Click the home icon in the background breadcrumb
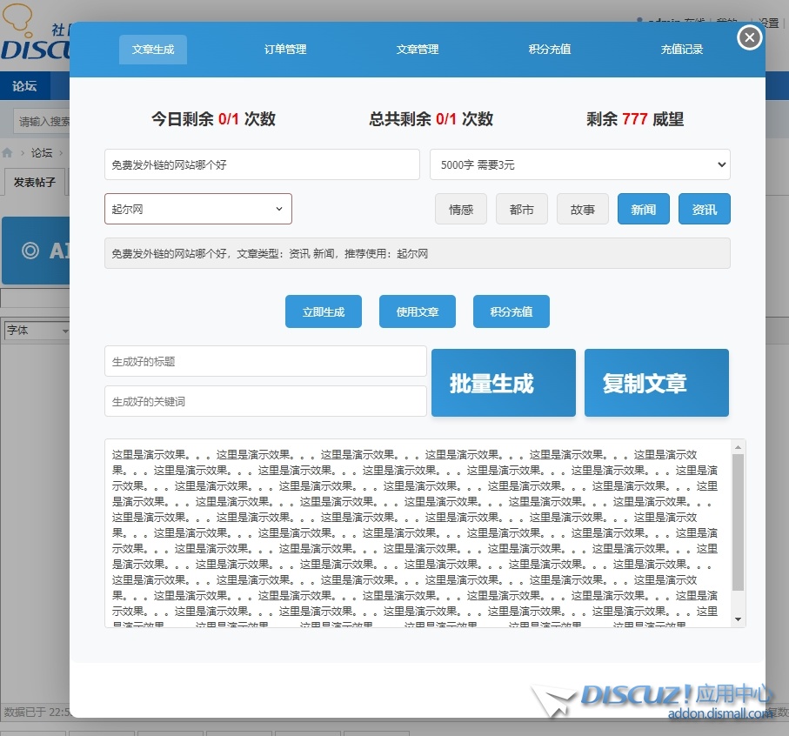The image size is (789, 736). click(x=7, y=152)
